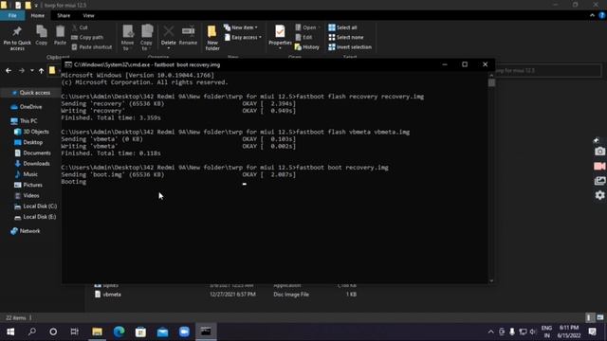Go up one folder level arrow
Image resolution: width=607 pixels, height=341 pixels.
point(41,71)
